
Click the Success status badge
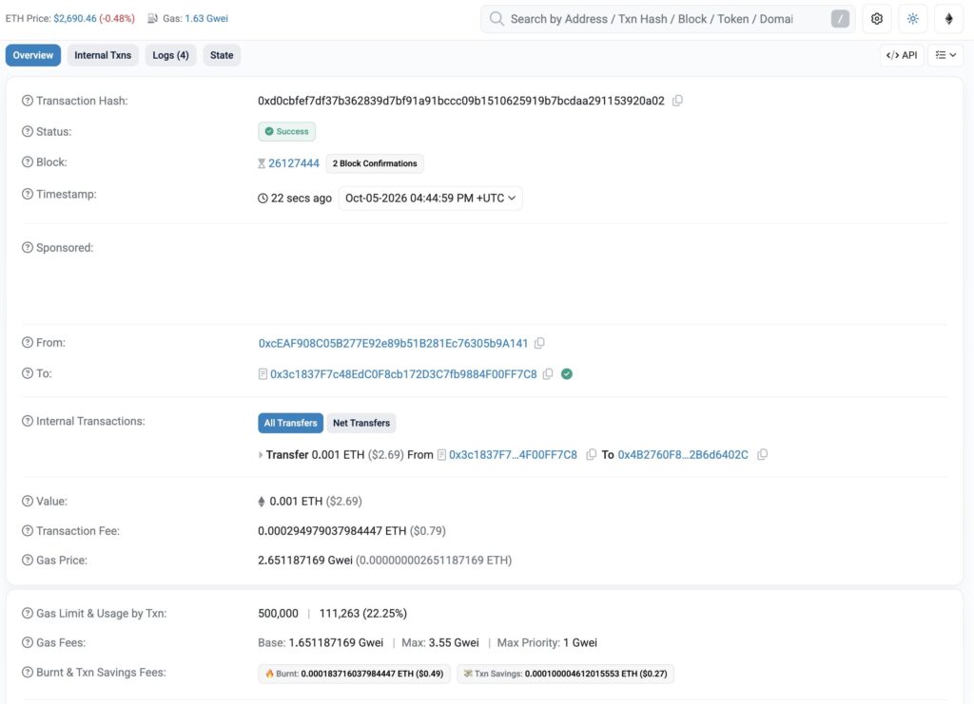pyautogui.click(x=287, y=131)
